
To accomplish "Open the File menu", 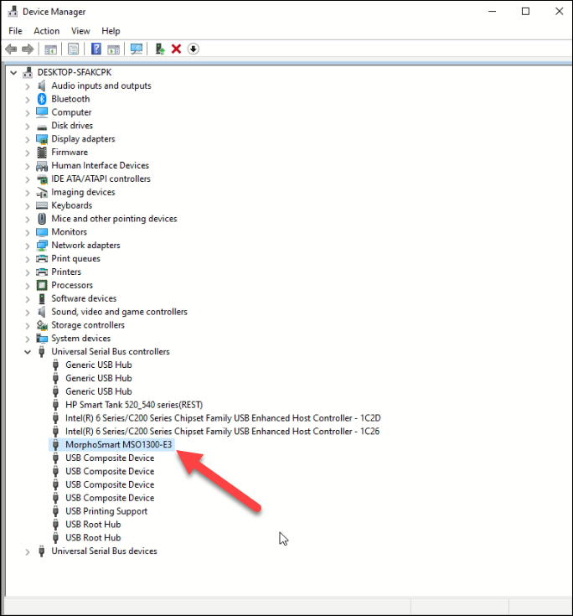I will point(15,31).
